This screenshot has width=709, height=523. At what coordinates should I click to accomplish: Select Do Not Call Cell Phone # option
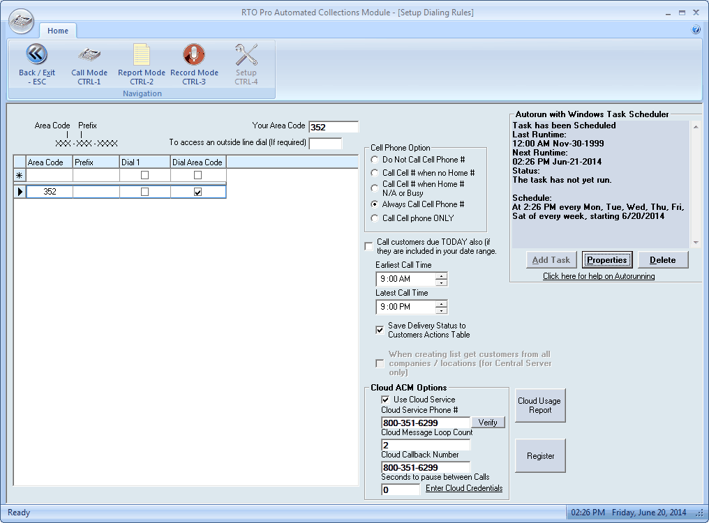coord(375,160)
